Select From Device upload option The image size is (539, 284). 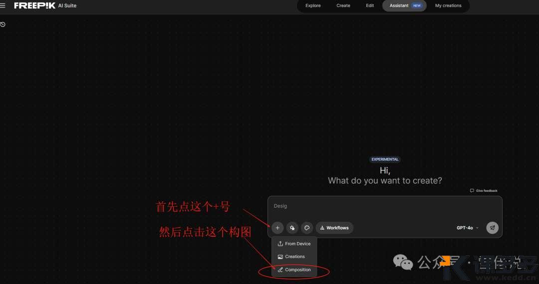294,244
